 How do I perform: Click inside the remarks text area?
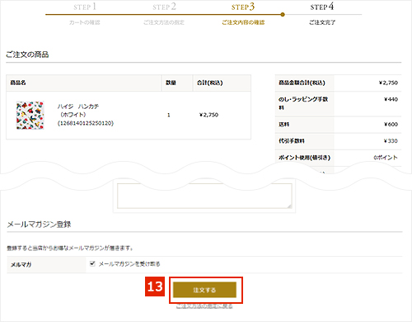(204, 196)
